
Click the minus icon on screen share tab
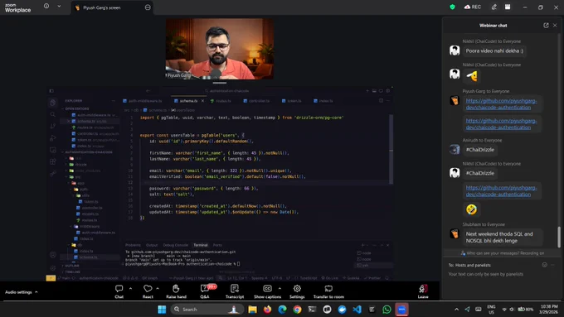(x=148, y=7)
